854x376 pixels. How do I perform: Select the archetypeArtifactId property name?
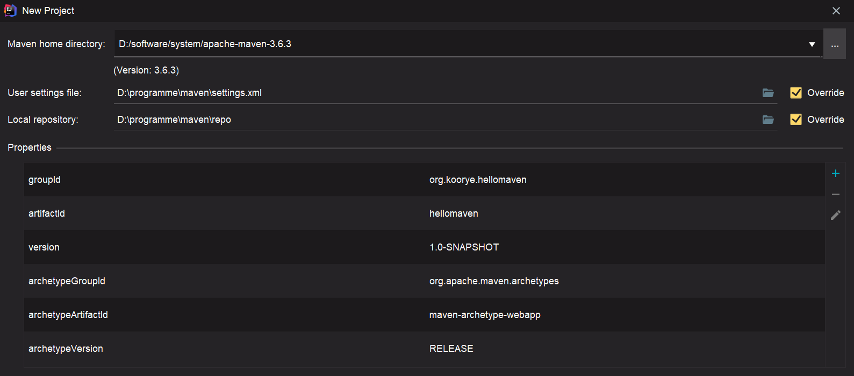(68, 315)
